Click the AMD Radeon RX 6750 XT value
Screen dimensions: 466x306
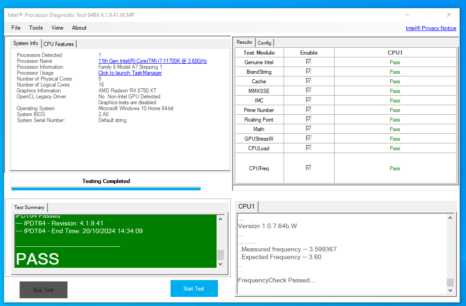[127, 91]
